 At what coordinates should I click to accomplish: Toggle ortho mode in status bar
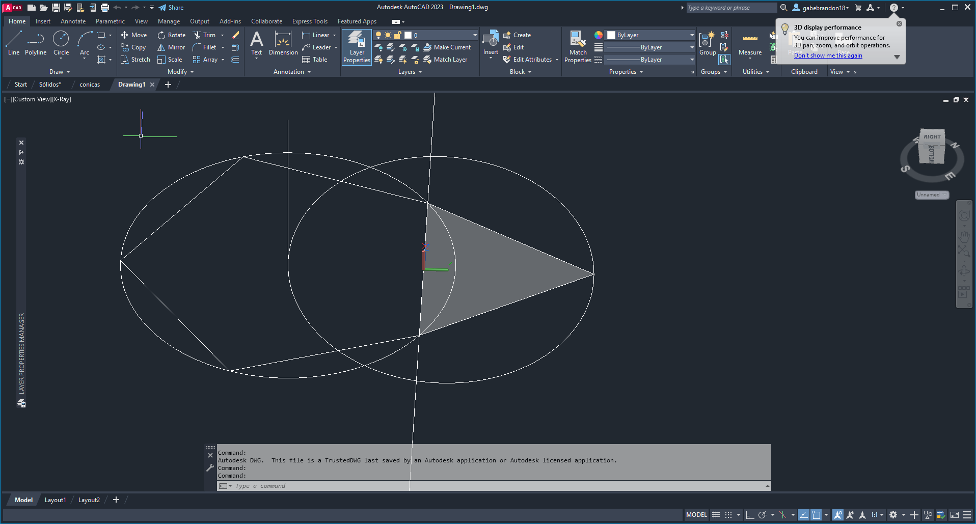click(x=749, y=515)
